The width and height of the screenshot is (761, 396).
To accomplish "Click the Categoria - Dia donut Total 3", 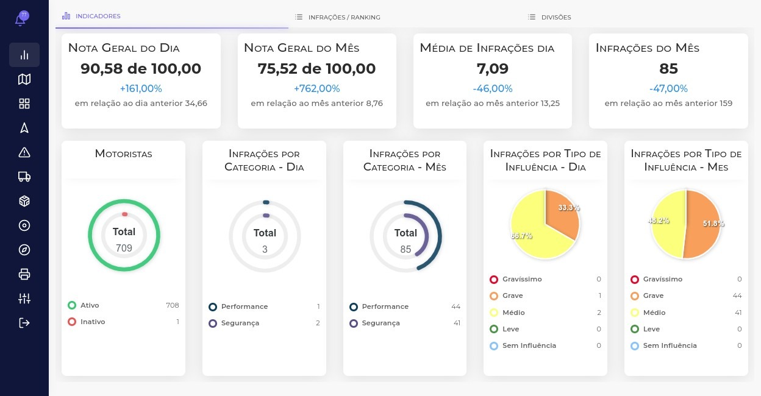I will (265, 237).
